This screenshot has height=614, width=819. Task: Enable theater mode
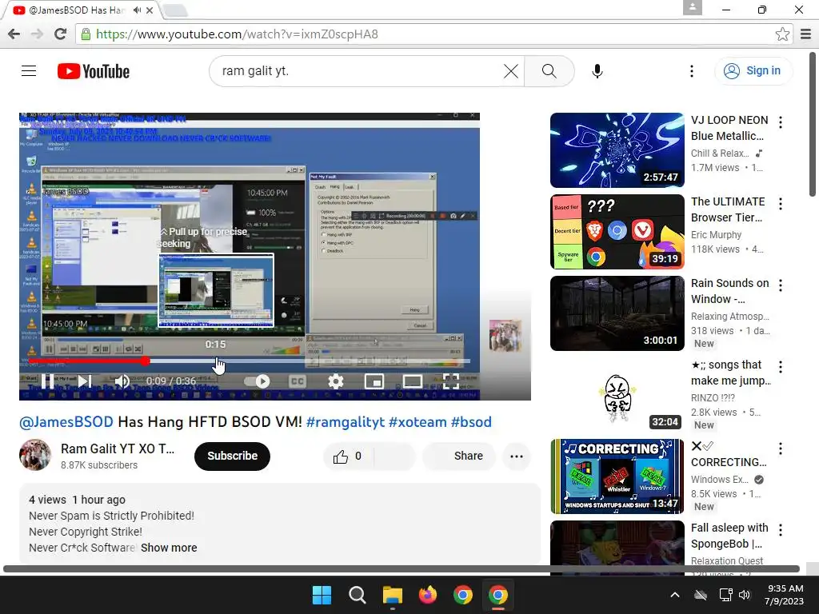[x=412, y=381]
